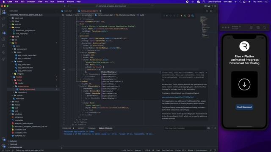Select AboutListTile suggestion in autocomplete list
Image resolution: width=271 pixels, height=152 pixels.
[x=111, y=74]
